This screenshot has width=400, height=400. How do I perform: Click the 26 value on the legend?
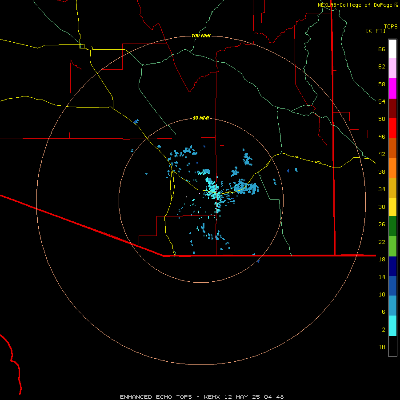pyautogui.click(x=382, y=224)
